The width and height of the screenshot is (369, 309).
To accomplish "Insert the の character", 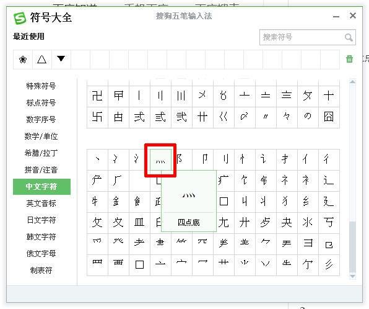I will [x=308, y=117].
